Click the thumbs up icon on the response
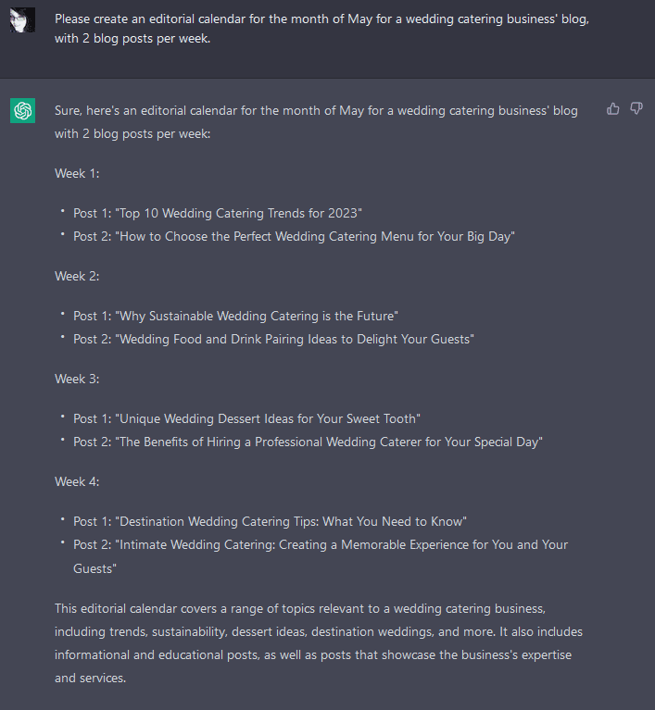 [612, 108]
